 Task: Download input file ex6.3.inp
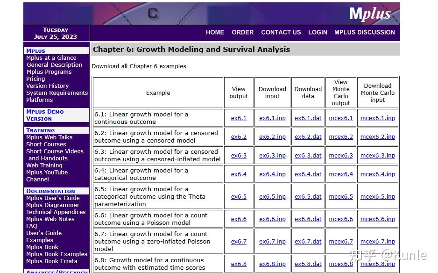click(272, 155)
